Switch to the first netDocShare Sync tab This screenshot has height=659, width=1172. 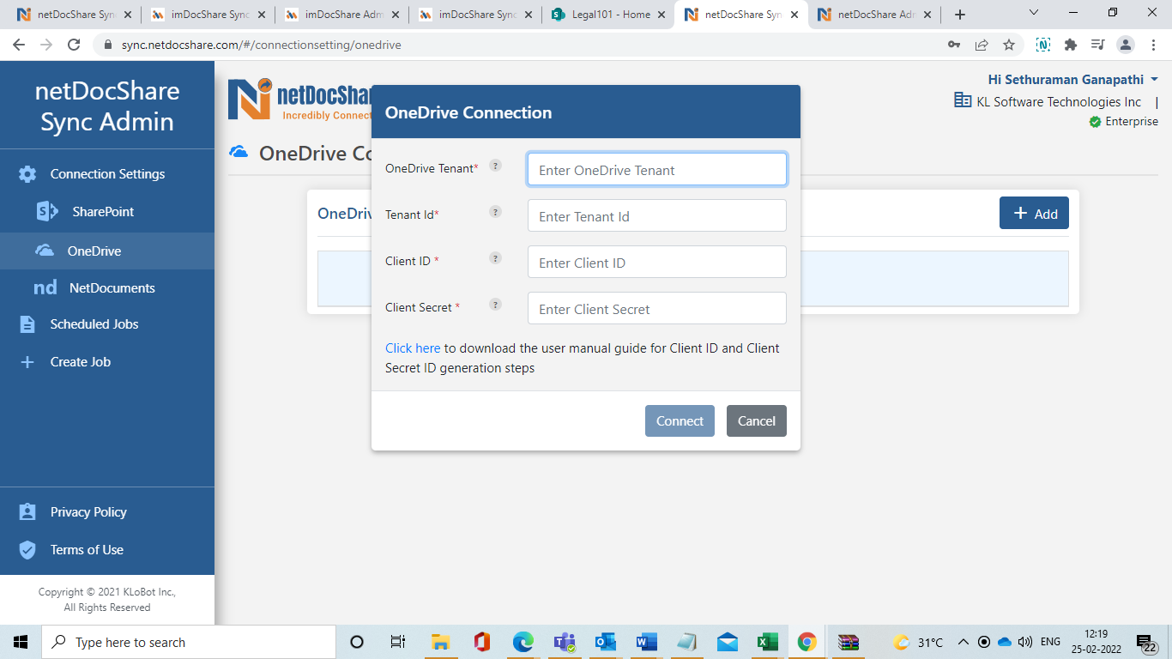click(75, 15)
